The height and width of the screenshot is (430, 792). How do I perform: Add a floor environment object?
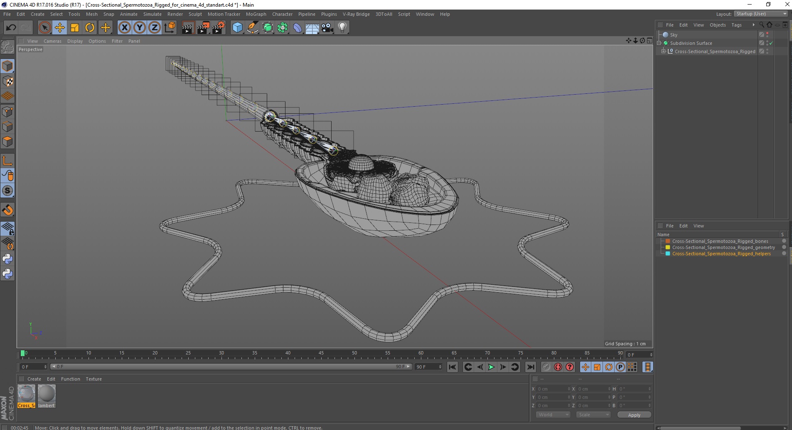point(312,28)
